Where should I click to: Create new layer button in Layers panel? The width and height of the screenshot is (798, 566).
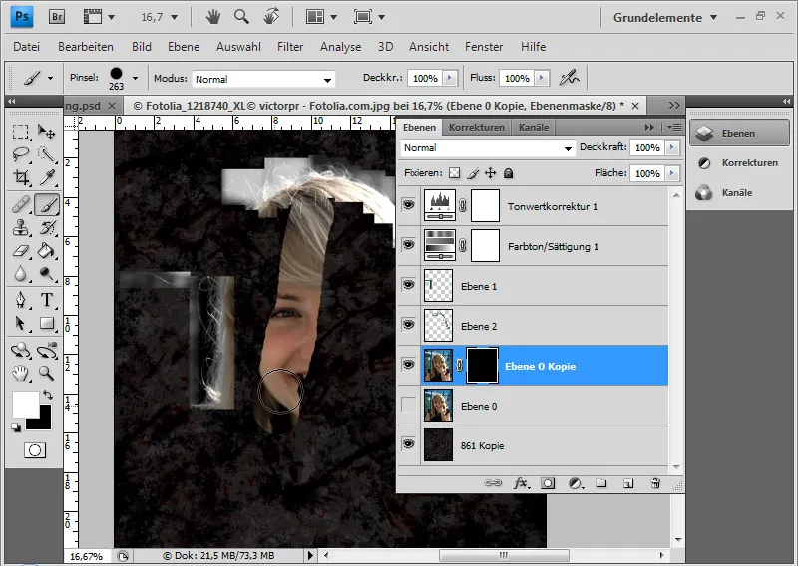pyautogui.click(x=628, y=483)
